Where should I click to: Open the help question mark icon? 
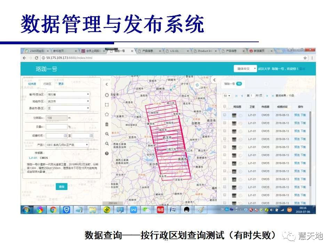pos(107,153)
